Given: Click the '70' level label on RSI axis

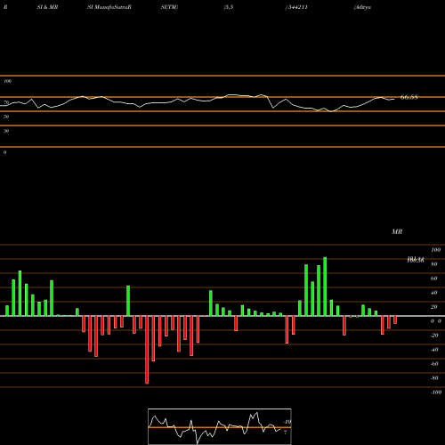Looking at the screenshot, I should tap(6, 102).
